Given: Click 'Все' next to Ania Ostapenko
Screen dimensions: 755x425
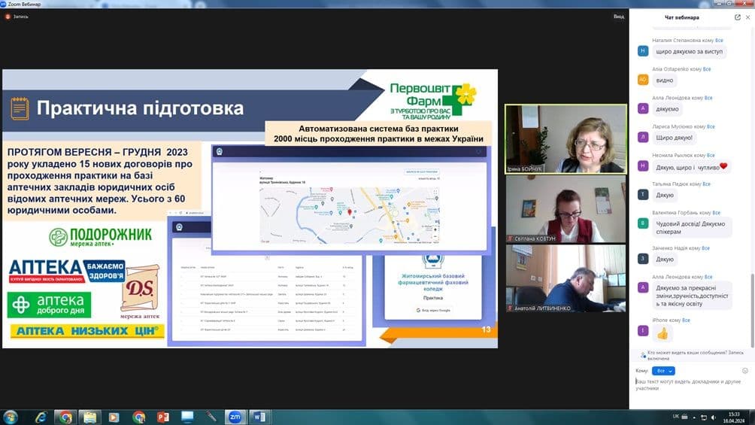Looking at the screenshot, I should (x=707, y=69).
